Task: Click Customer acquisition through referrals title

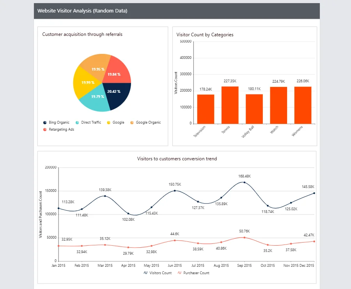Action: click(82, 34)
